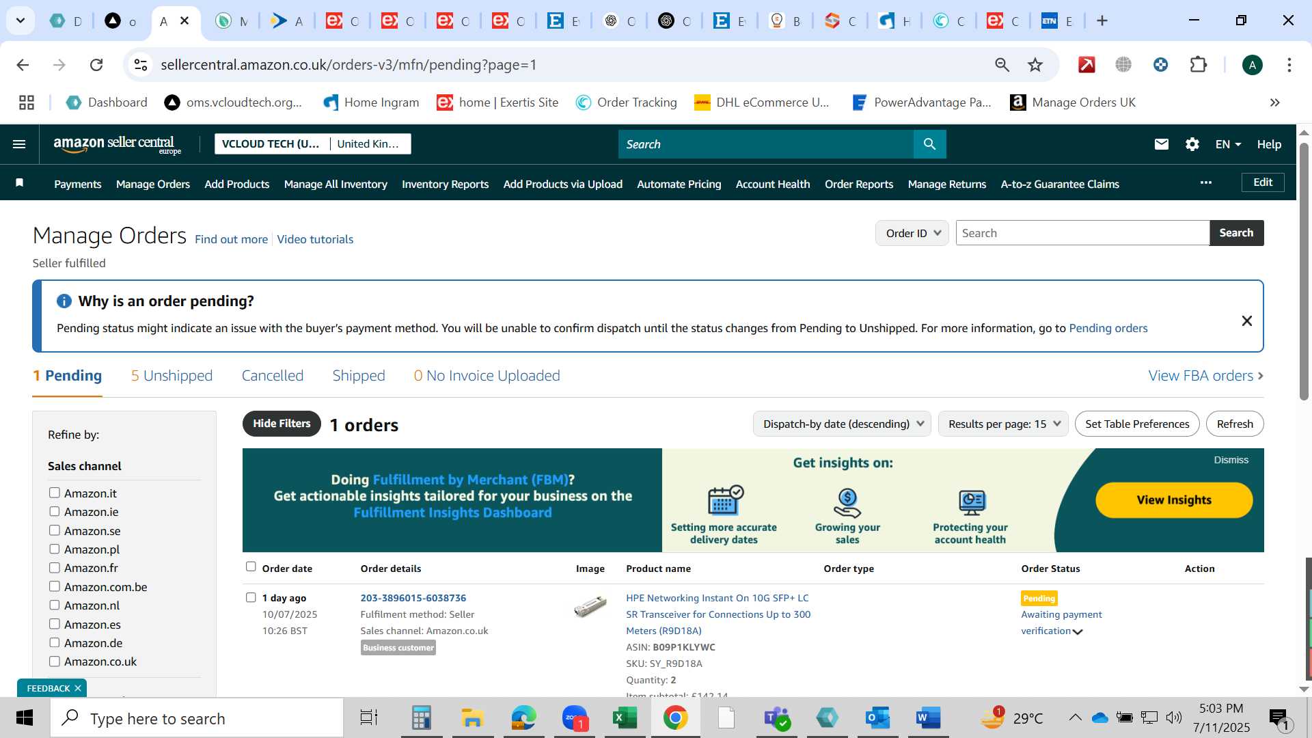
Task: Click the View Insights yellow button
Action: (1174, 500)
